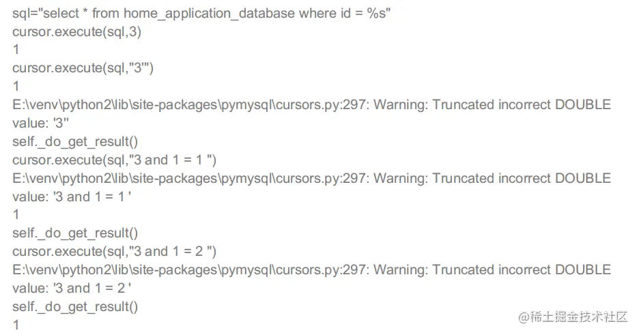Click the value: '3 and 1 = 1 ' line
The width and height of the screenshot is (639, 335).
(x=71, y=196)
